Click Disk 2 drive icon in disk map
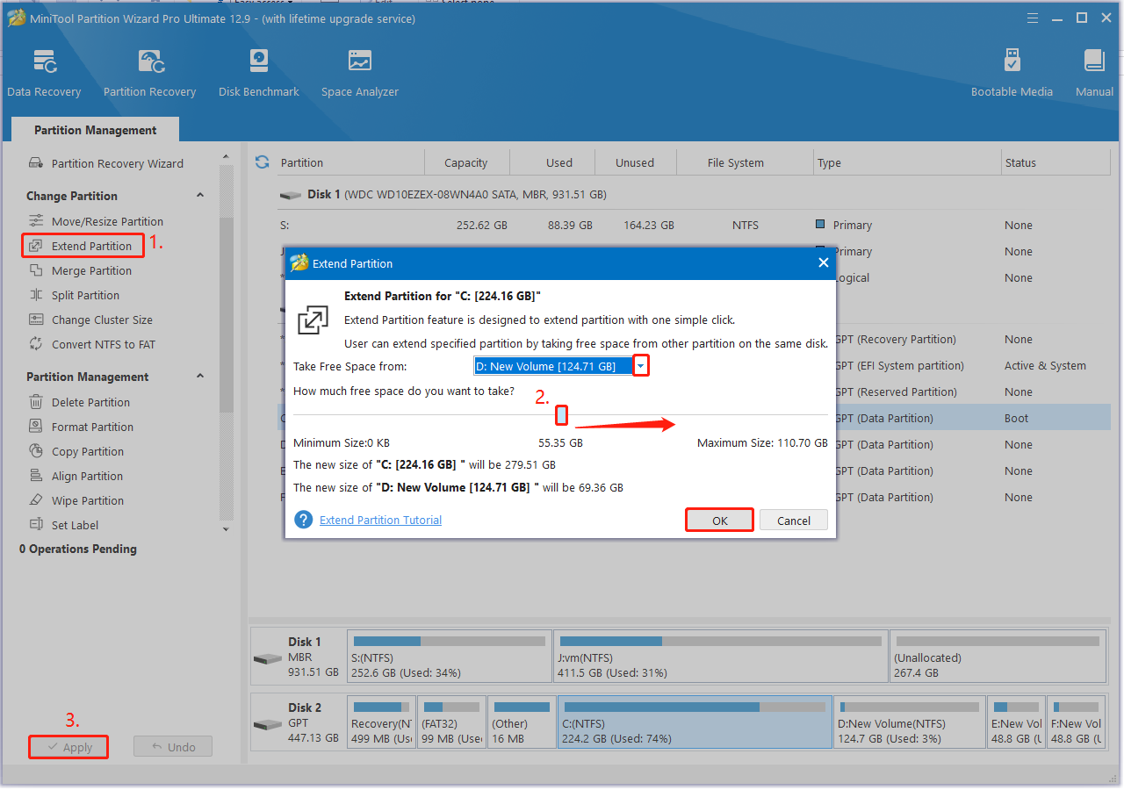The image size is (1124, 790). 268,725
